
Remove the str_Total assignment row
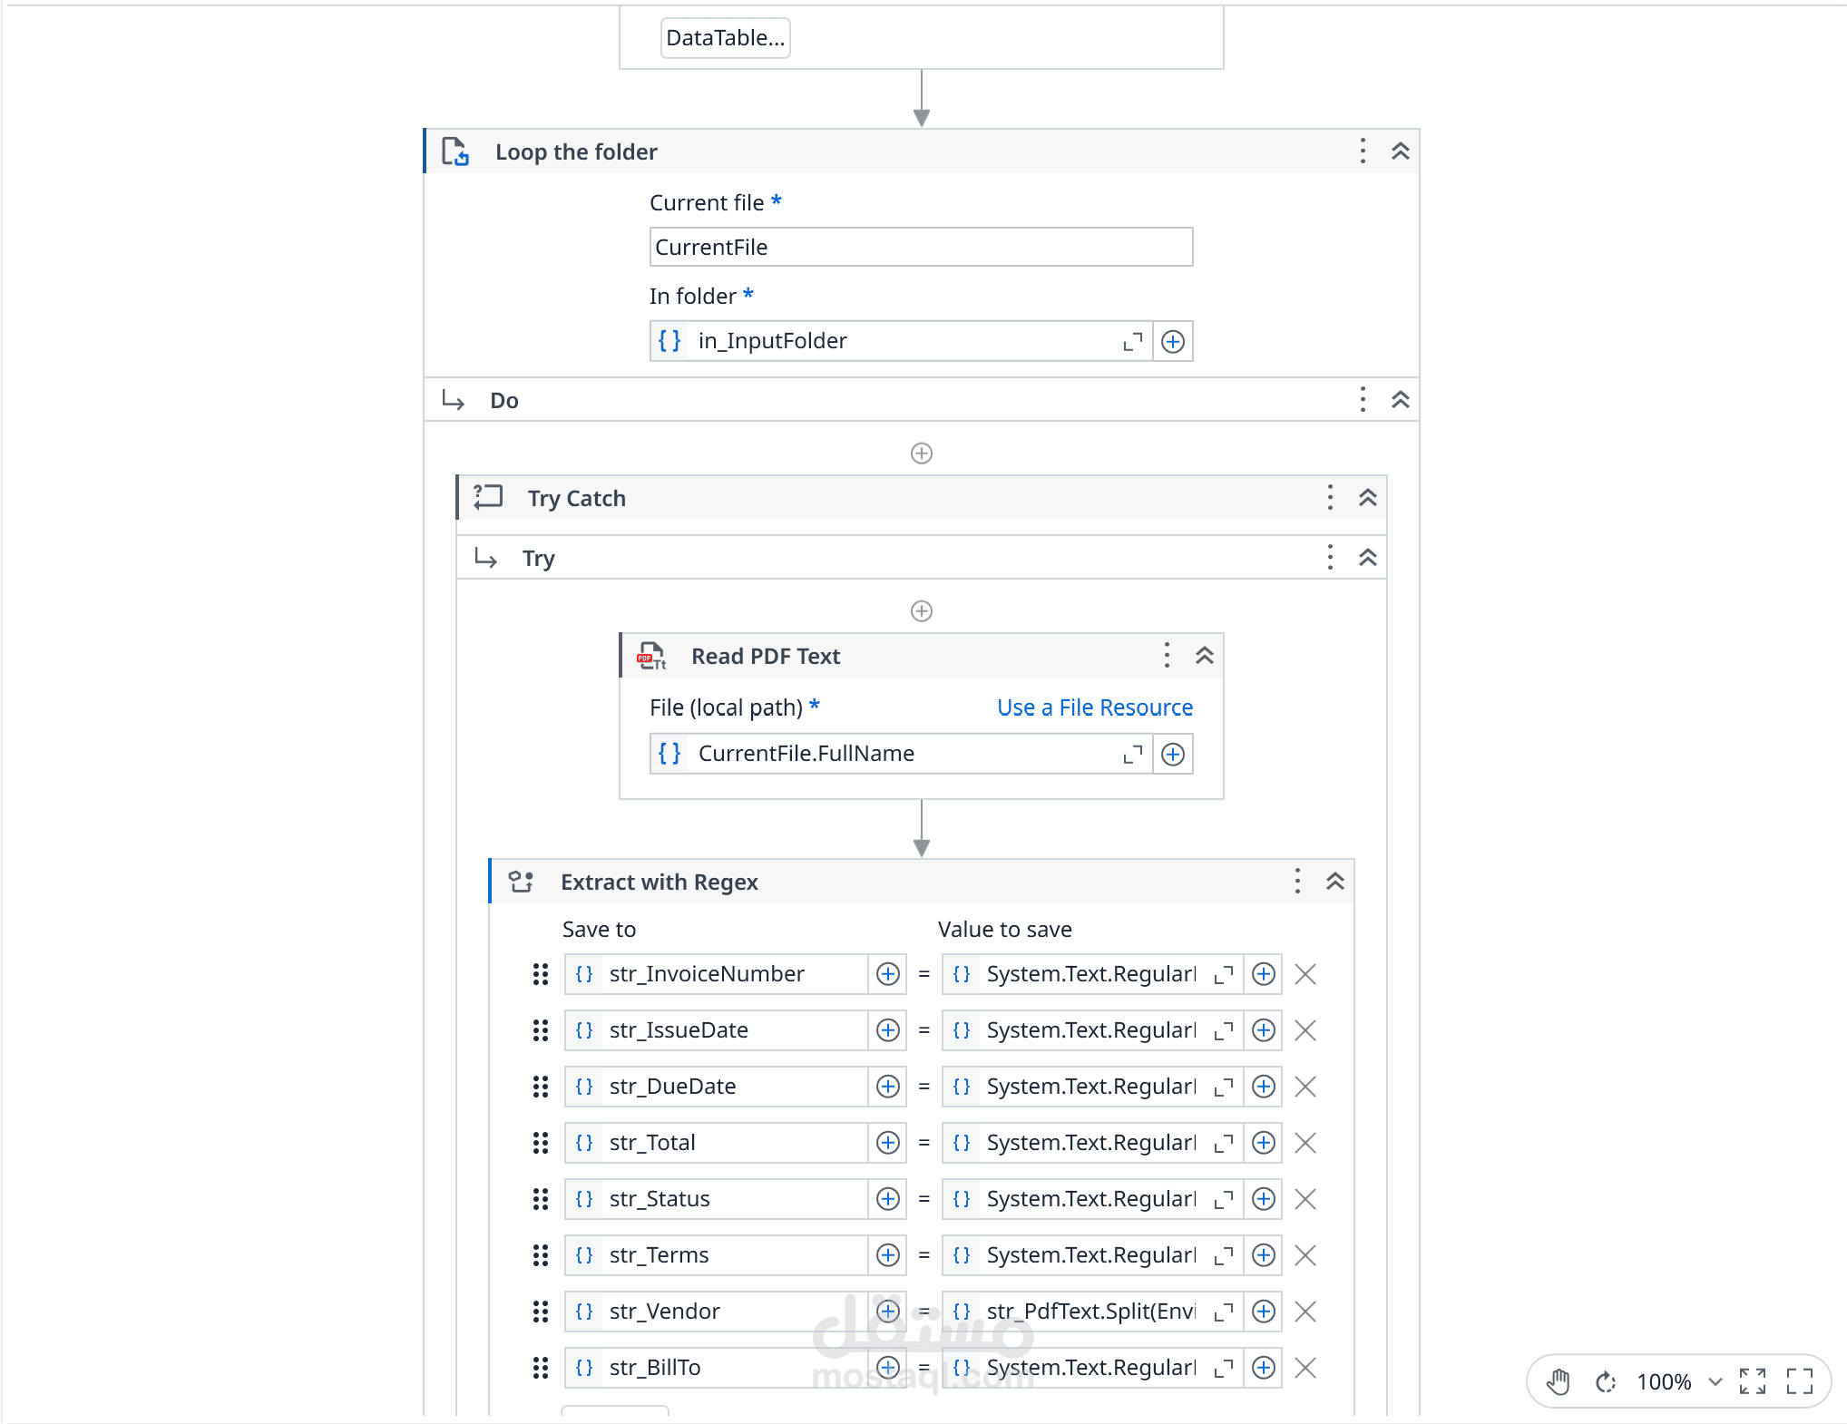pos(1305,1143)
